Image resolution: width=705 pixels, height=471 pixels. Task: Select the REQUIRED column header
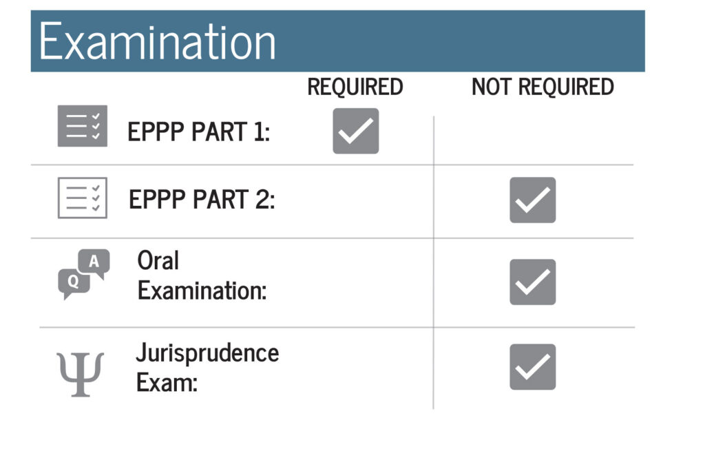coord(355,87)
